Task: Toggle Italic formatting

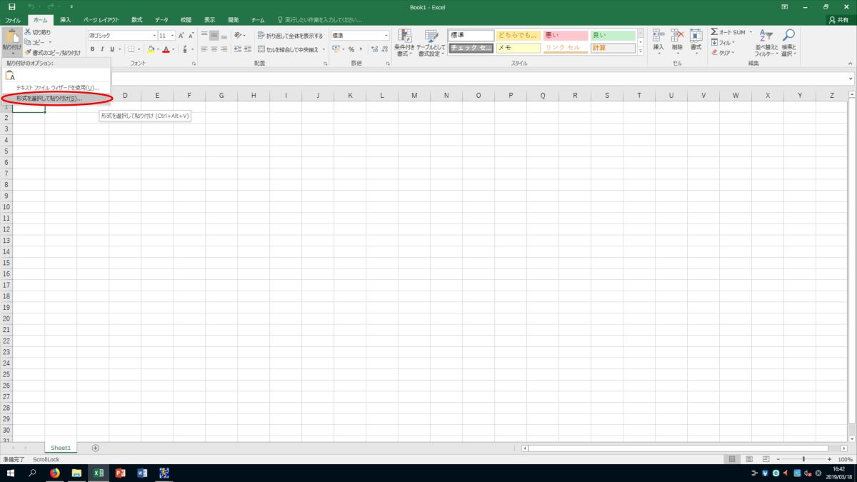Action: coord(102,49)
